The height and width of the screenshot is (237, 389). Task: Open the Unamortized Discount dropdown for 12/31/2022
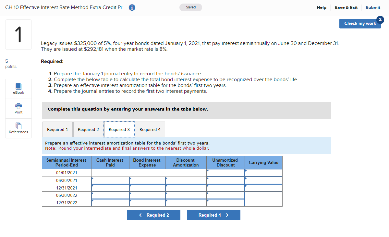tap(225, 203)
